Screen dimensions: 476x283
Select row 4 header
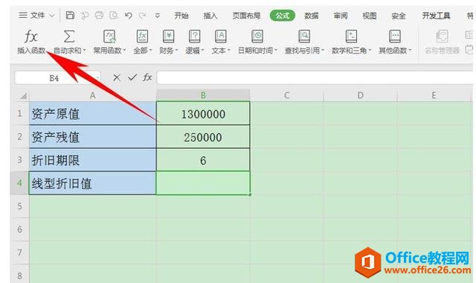tap(20, 183)
